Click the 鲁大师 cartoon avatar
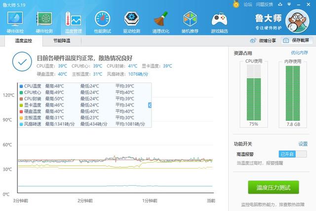 pos(297,21)
